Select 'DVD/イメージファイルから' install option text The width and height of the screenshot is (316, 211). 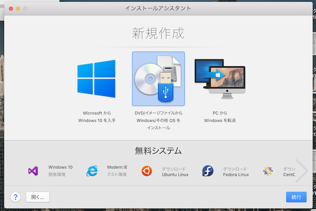(158, 113)
